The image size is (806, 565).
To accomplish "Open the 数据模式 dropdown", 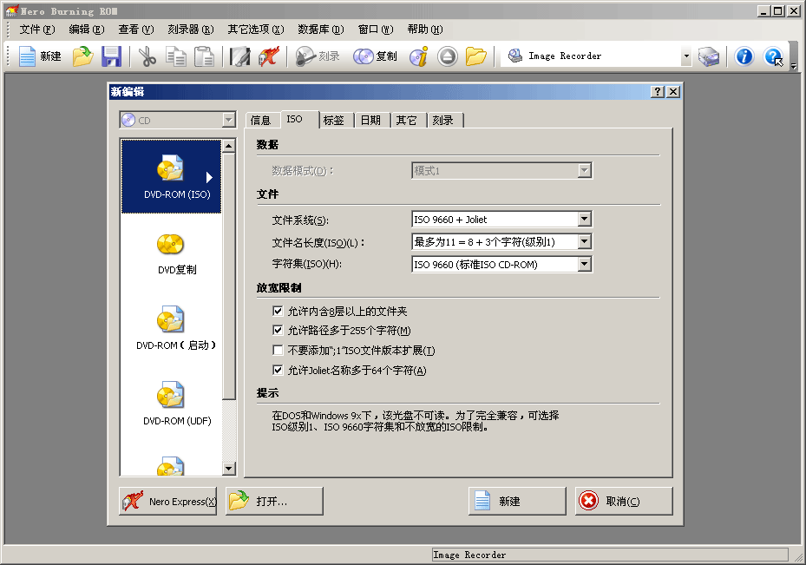I will tap(584, 171).
